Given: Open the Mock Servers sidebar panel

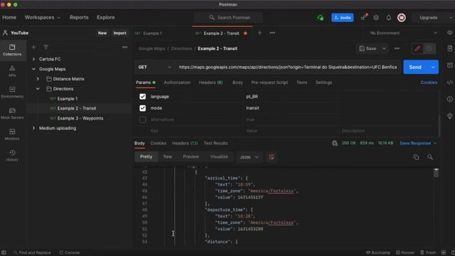Looking at the screenshot, I should 12,114.
